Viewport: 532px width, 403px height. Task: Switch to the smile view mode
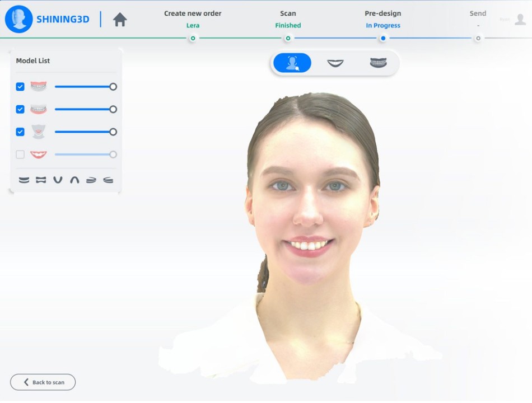coord(335,63)
